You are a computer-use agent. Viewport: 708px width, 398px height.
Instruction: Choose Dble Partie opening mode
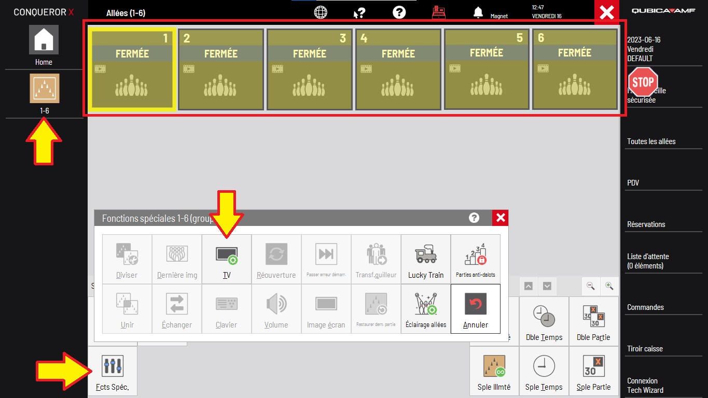pos(594,321)
